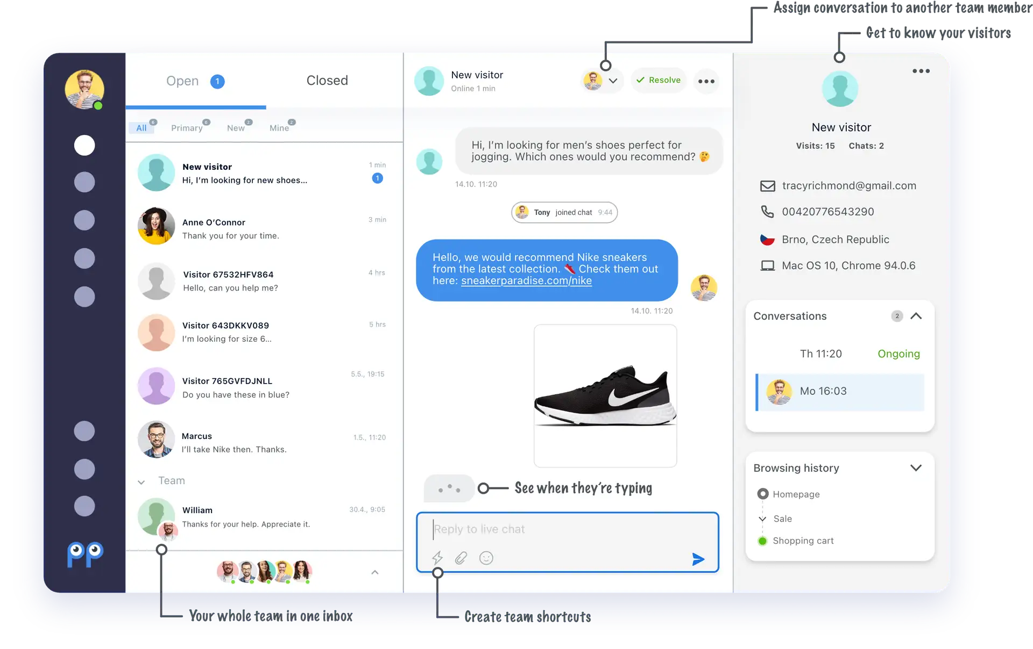Screen dimensions: 1033x649
Task: Open the sneakerparadise.com/nike link
Action: pos(526,280)
